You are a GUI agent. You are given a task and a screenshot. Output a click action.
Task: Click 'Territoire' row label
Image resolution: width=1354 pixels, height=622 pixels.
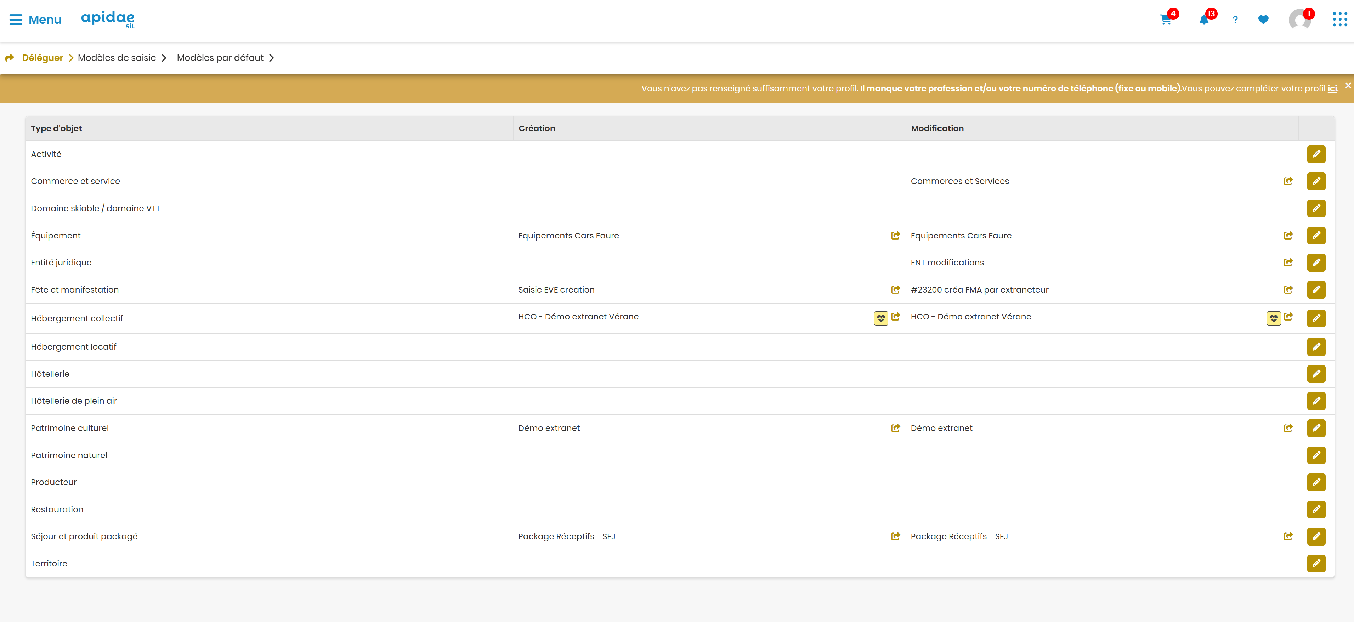tap(49, 564)
